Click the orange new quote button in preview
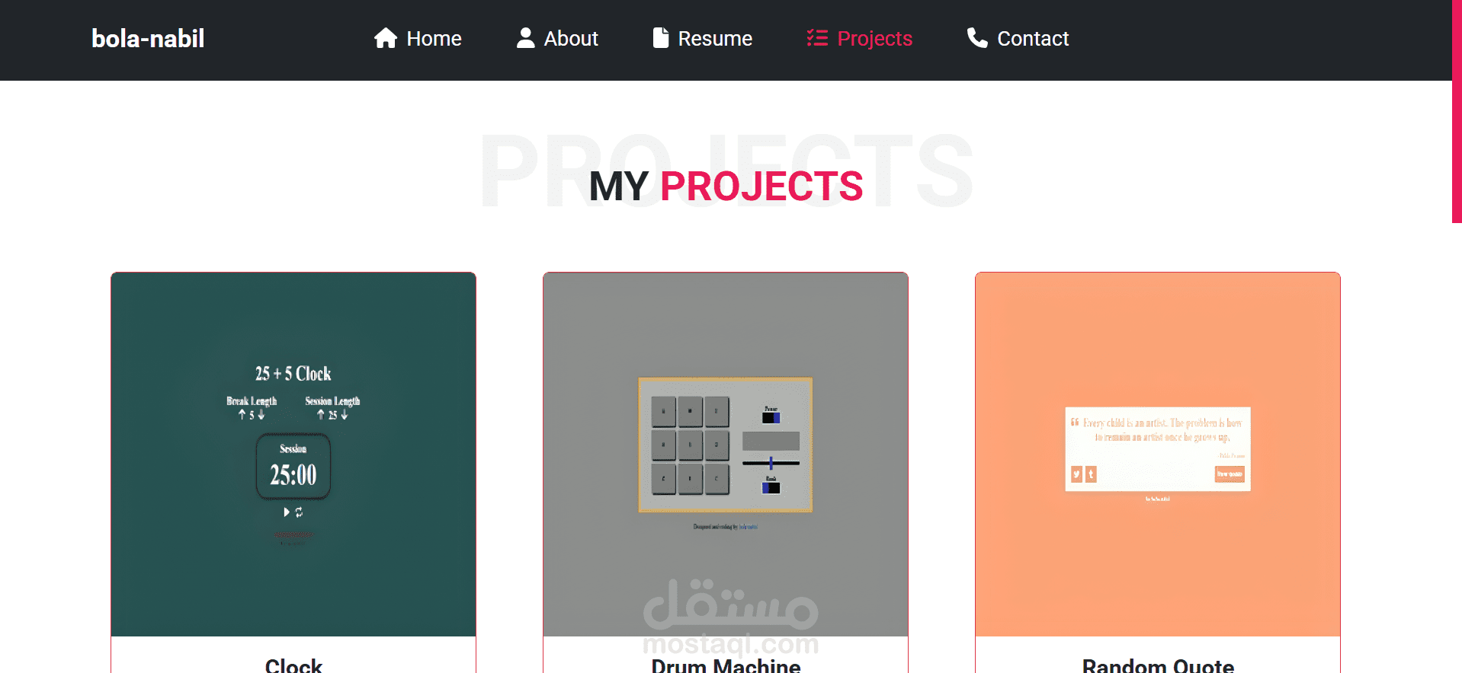The image size is (1462, 673). (1229, 474)
